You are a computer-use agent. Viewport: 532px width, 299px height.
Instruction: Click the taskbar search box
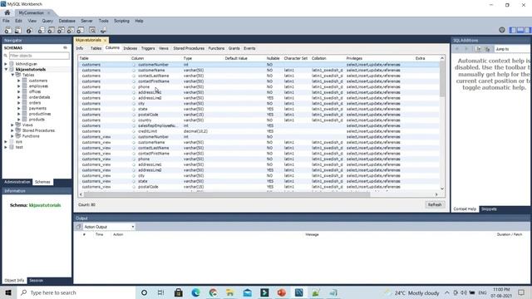(76, 292)
